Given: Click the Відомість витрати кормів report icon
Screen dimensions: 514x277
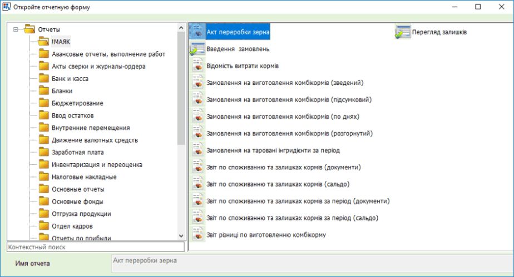Looking at the screenshot, I should (198, 66).
